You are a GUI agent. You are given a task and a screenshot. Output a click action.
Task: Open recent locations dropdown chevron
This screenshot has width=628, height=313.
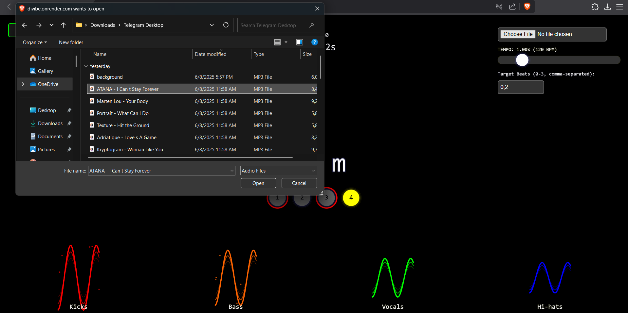[51, 25]
